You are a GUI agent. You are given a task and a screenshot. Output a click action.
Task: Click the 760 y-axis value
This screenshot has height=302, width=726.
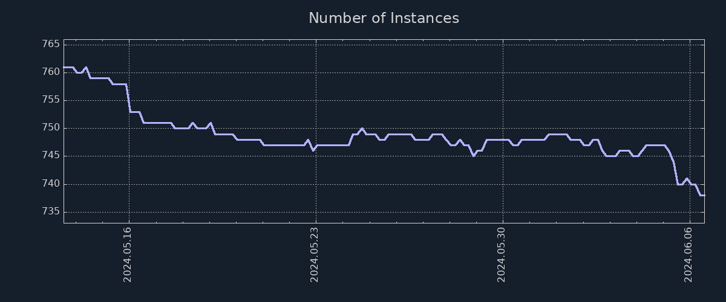click(51, 72)
